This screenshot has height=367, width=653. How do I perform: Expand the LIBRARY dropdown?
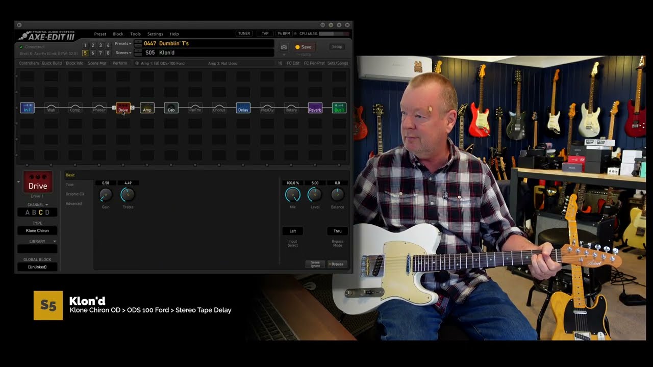pos(55,242)
